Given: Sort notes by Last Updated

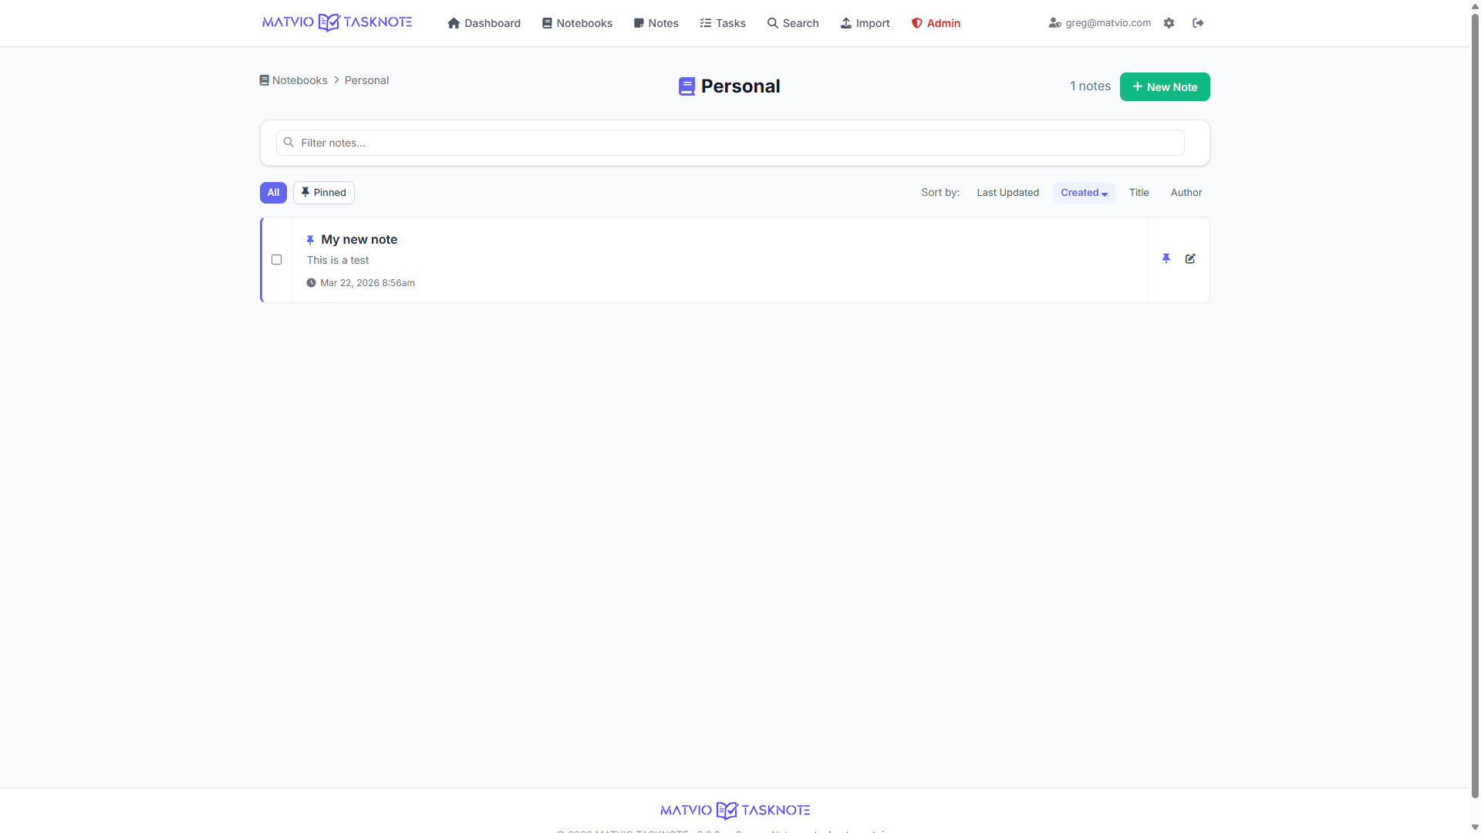Looking at the screenshot, I should [x=1007, y=193].
